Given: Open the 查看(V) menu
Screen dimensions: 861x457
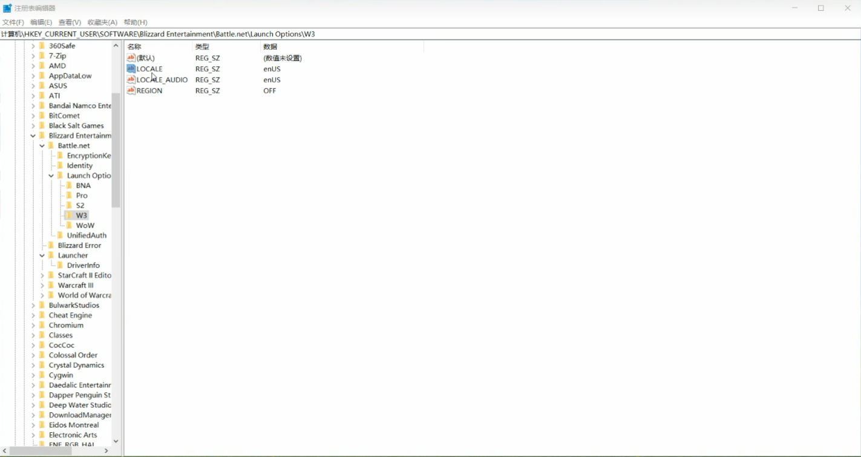Looking at the screenshot, I should point(70,22).
